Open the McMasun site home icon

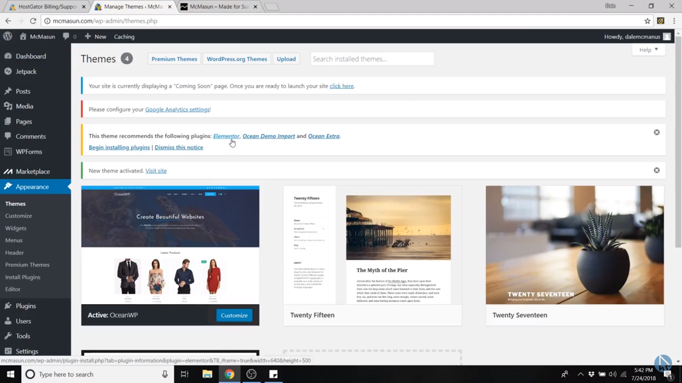pos(23,37)
